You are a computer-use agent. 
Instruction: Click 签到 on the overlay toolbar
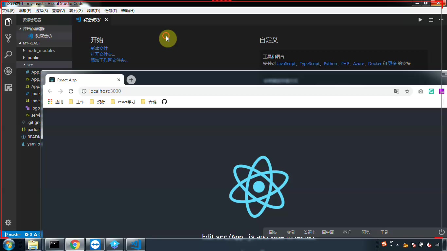291,232
